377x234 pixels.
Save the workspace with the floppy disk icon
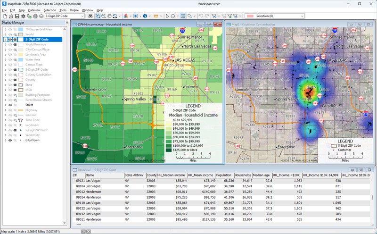17,16
